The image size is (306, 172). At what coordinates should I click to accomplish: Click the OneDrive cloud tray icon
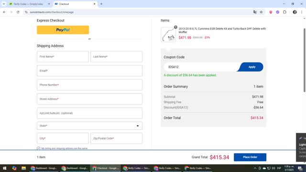pyautogui.click(x=264, y=168)
